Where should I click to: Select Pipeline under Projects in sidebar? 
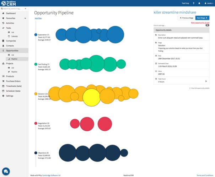[14, 72]
